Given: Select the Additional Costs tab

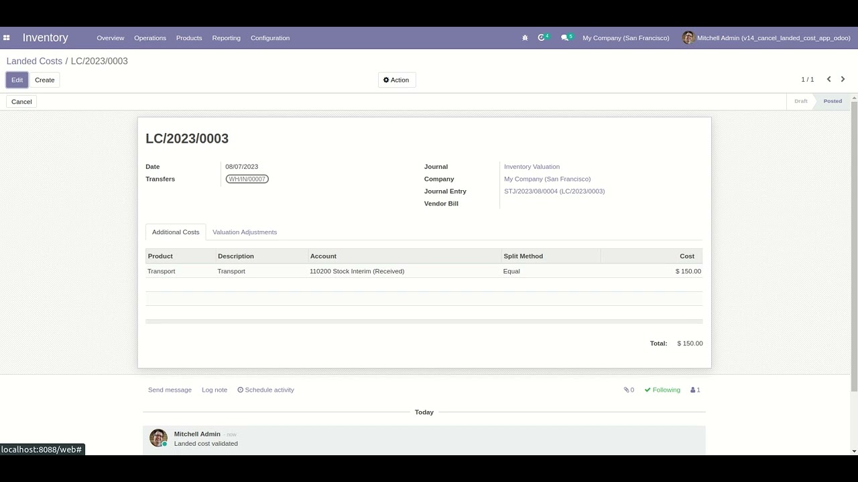Looking at the screenshot, I should tap(176, 232).
